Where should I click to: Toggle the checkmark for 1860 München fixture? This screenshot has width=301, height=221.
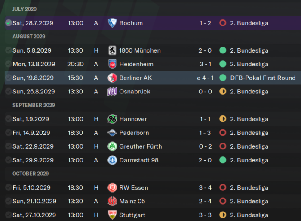8,50
